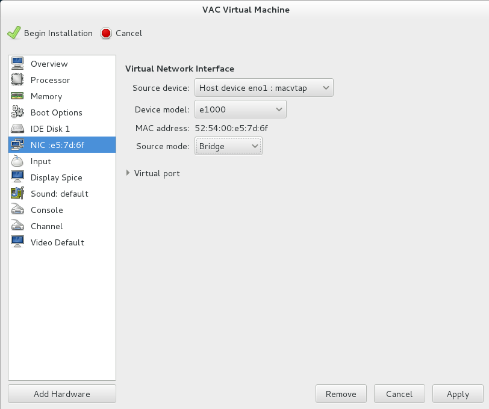Select the Processor chip icon

17,80
